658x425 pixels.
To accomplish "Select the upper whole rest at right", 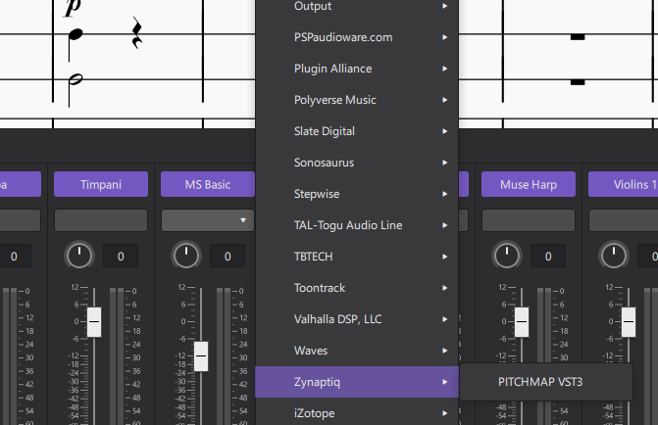I will pyautogui.click(x=578, y=37).
